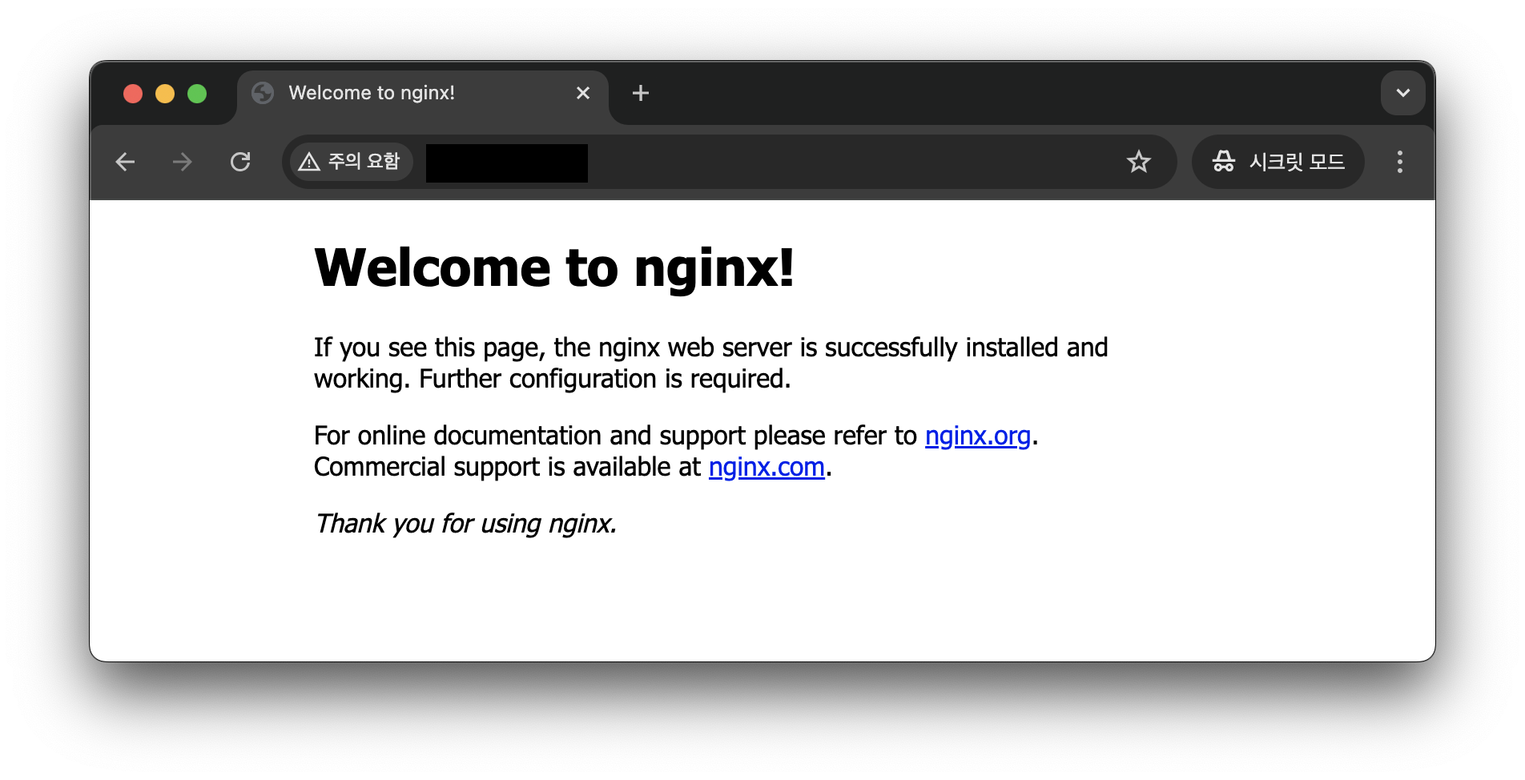1525x780 pixels.
Task: Click the "Further configuration is required." sentence
Action: (x=605, y=379)
